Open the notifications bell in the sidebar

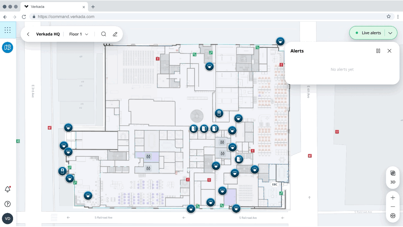(8, 189)
